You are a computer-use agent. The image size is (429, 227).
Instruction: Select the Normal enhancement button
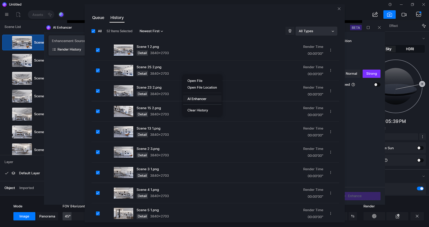point(351,74)
